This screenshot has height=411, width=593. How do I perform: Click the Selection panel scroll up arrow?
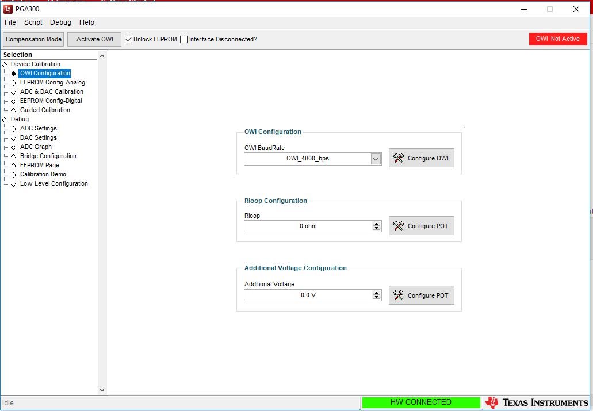(x=102, y=56)
